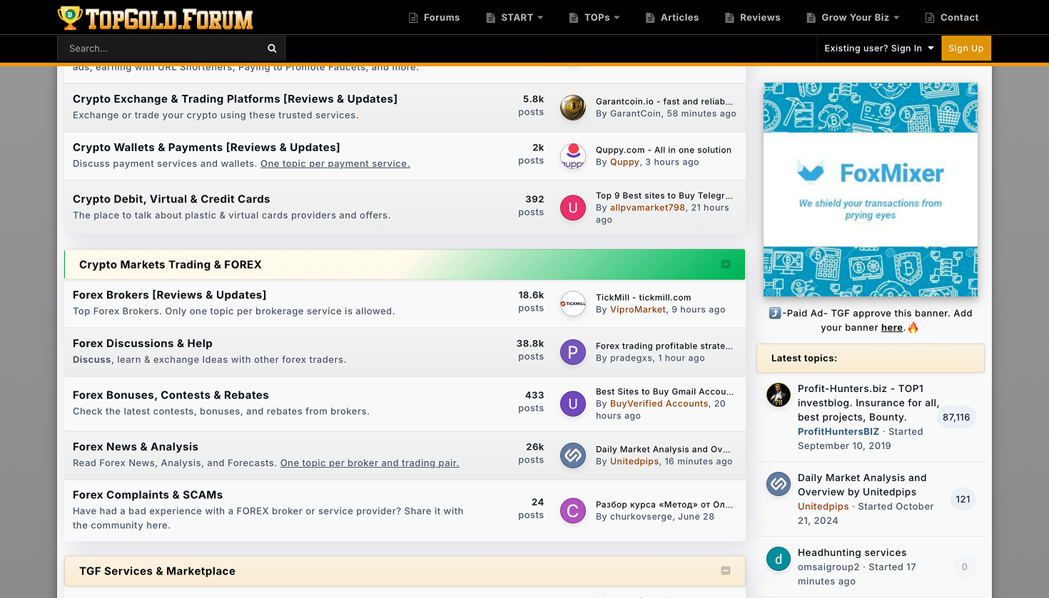Open Quppy.com All in one solution post
The width and height of the screenshot is (1049, 598).
pos(664,150)
